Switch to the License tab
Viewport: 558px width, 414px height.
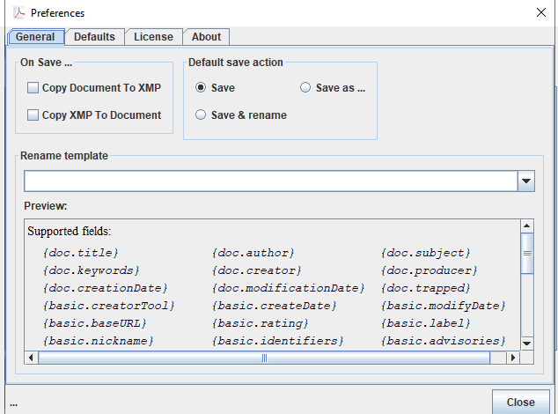[x=153, y=36]
